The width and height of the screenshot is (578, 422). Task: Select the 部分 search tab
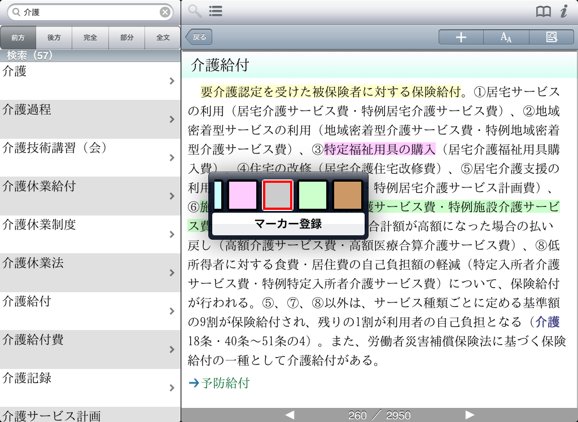[x=127, y=38]
